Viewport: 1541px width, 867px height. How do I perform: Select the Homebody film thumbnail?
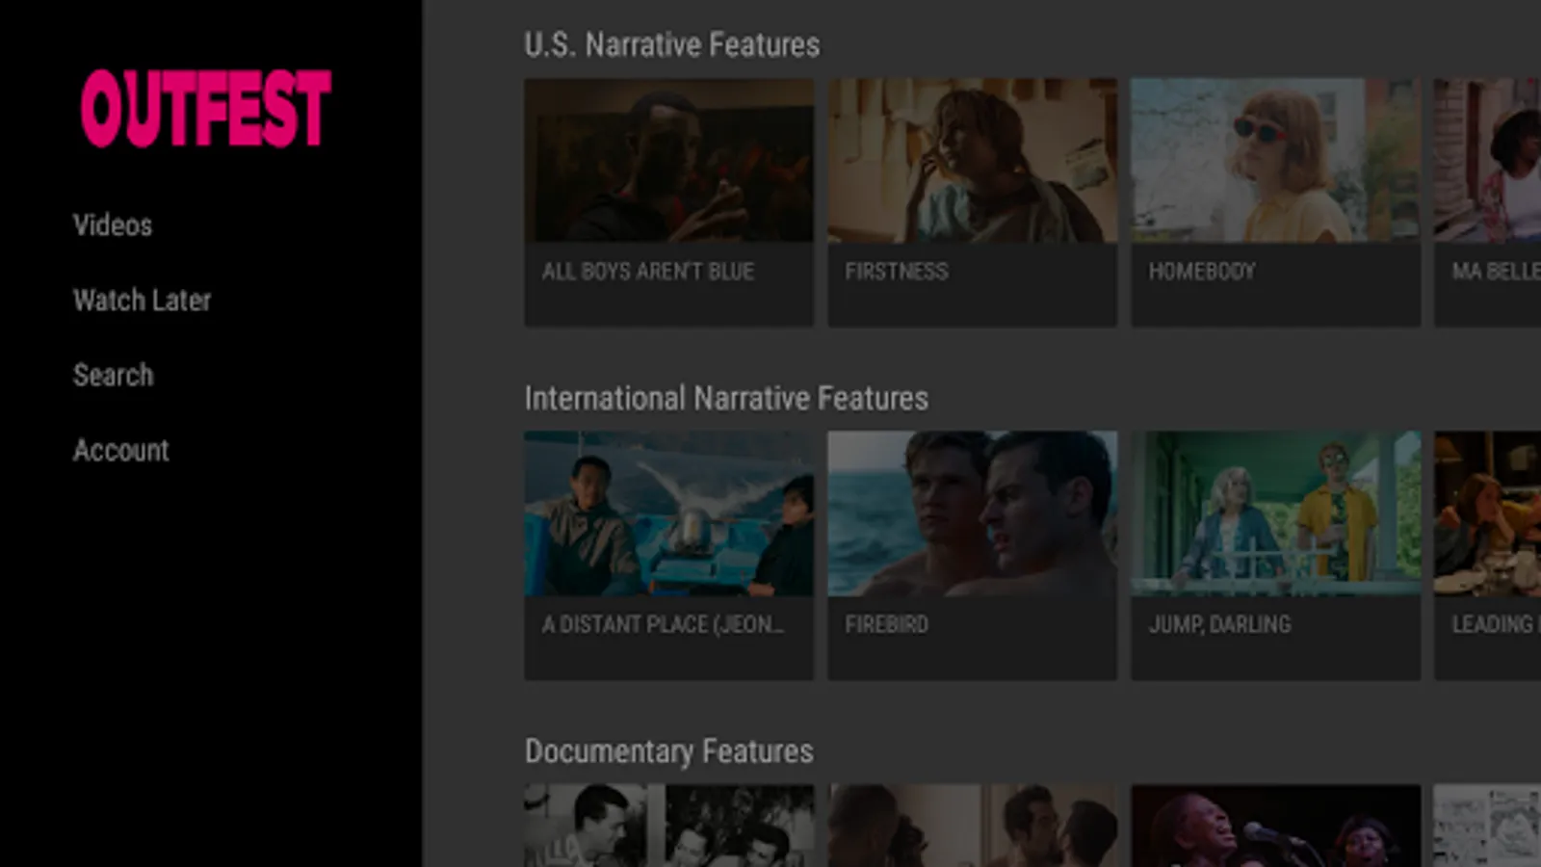(x=1275, y=160)
